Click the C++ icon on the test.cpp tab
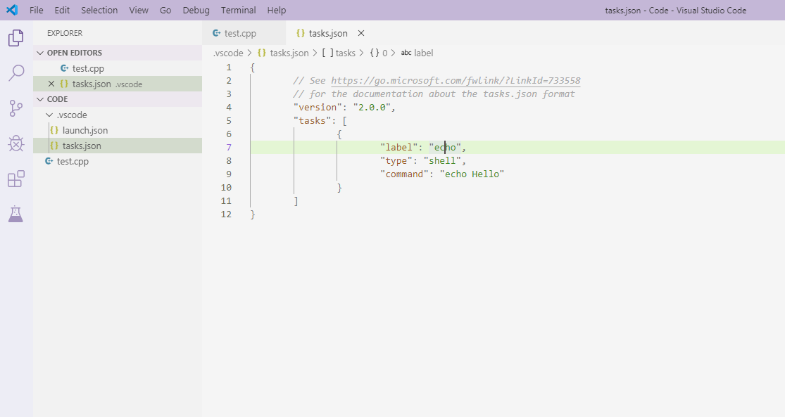This screenshot has height=417, width=785. (x=216, y=33)
